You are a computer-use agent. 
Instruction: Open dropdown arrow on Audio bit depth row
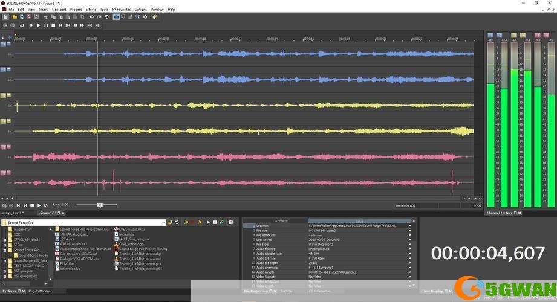click(x=410, y=263)
